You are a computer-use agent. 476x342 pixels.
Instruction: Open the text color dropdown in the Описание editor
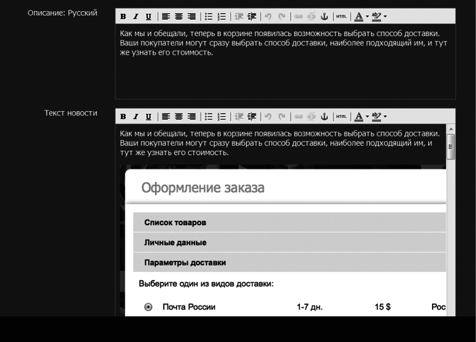(367, 16)
